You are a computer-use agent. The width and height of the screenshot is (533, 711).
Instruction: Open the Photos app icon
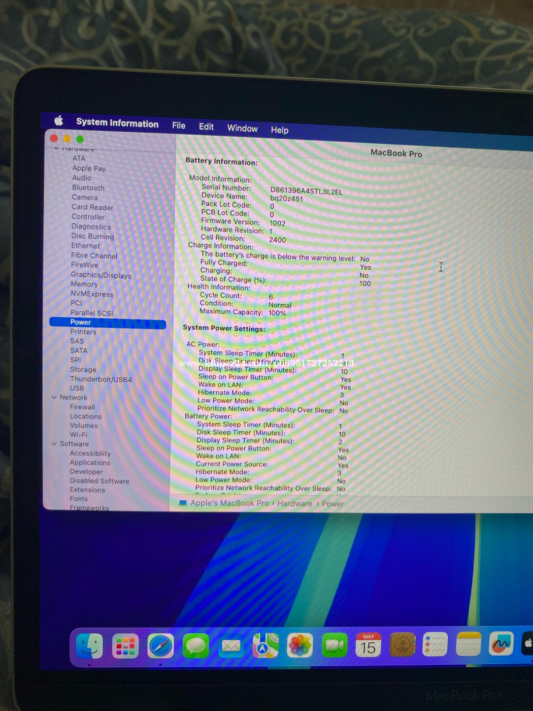299,645
